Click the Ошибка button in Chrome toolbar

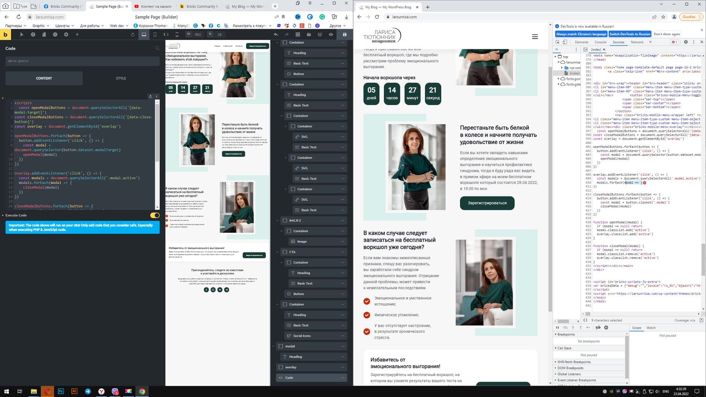point(691,17)
